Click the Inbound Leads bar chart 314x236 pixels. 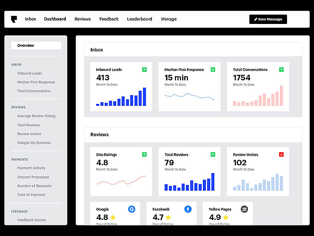point(121,97)
